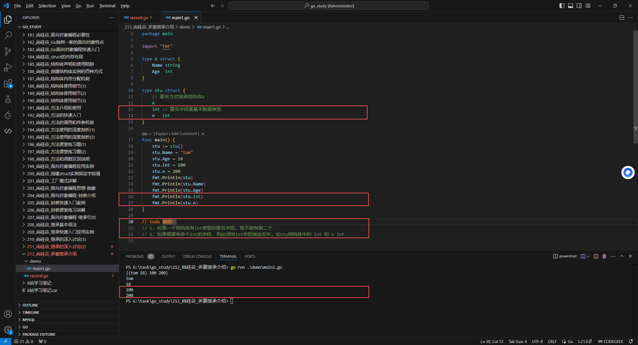Screen dimensions: 638x345
Task: Click the CODEGEEX status bar button
Action: point(610,341)
